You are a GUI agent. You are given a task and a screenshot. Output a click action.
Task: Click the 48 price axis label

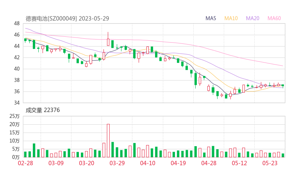click(17, 23)
